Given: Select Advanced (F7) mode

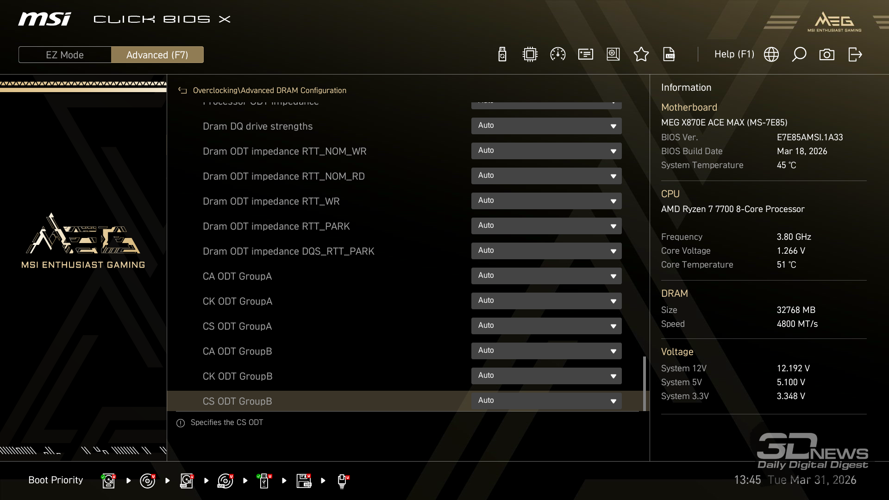Looking at the screenshot, I should (x=157, y=55).
